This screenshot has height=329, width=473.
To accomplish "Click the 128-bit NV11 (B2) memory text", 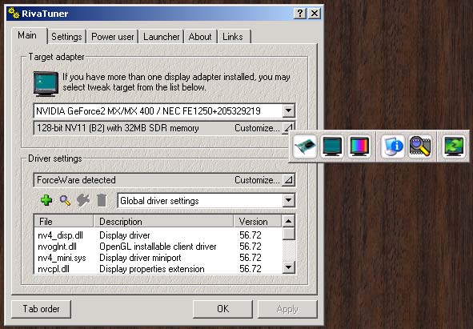I will pyautogui.click(x=118, y=128).
